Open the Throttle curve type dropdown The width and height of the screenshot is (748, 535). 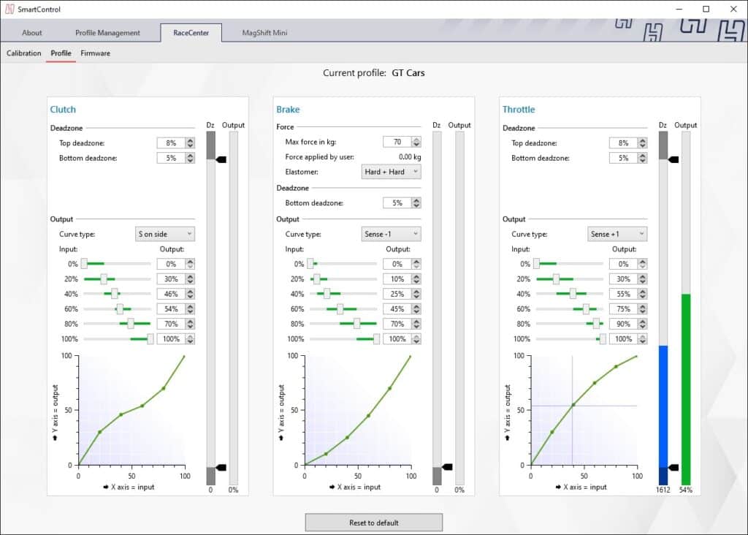point(618,234)
